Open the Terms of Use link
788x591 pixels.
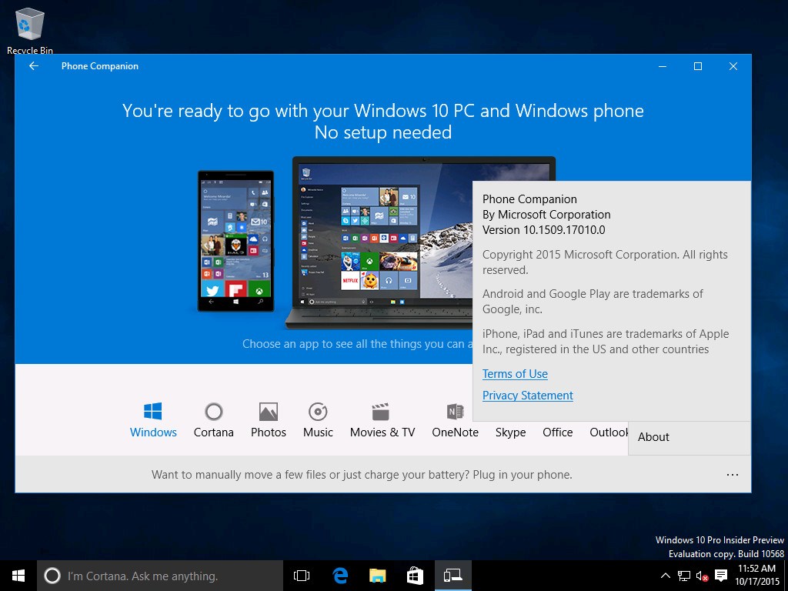515,374
